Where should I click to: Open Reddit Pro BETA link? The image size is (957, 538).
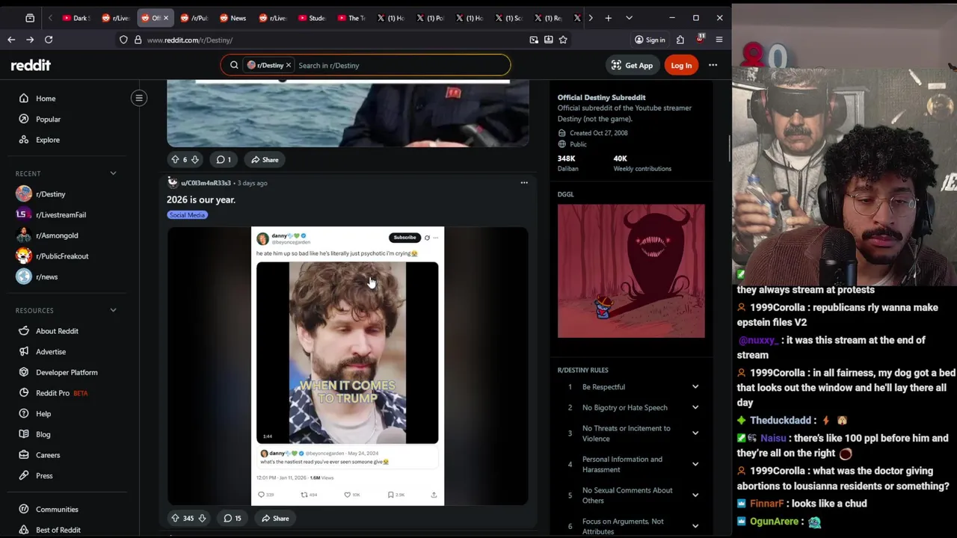(x=61, y=393)
